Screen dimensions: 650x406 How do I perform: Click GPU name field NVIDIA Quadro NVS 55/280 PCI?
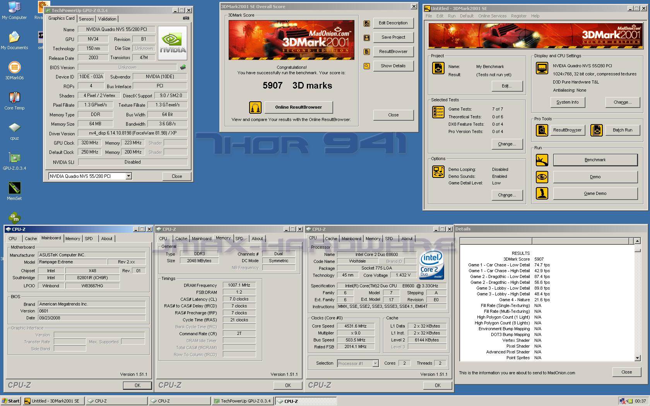[116, 29]
